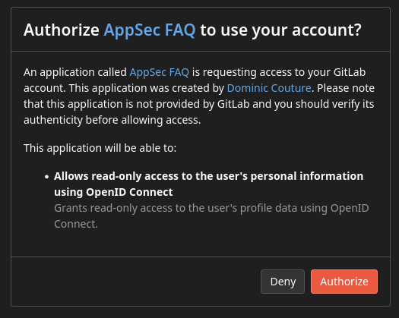Open AppSec FAQ link in the paragraph
399x318 pixels.
click(x=160, y=72)
